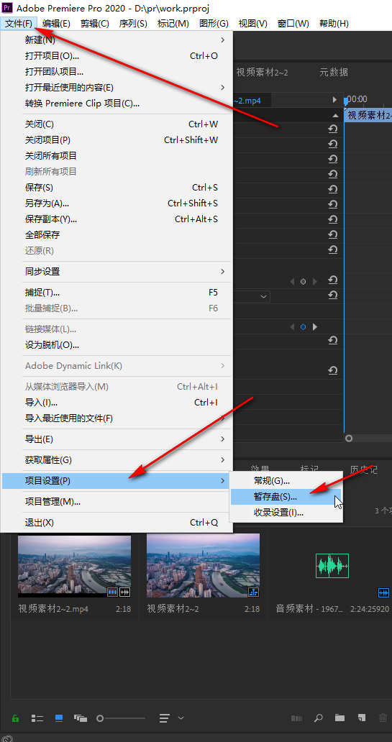Select 暂存盘(S)... in submenu

coord(286,497)
